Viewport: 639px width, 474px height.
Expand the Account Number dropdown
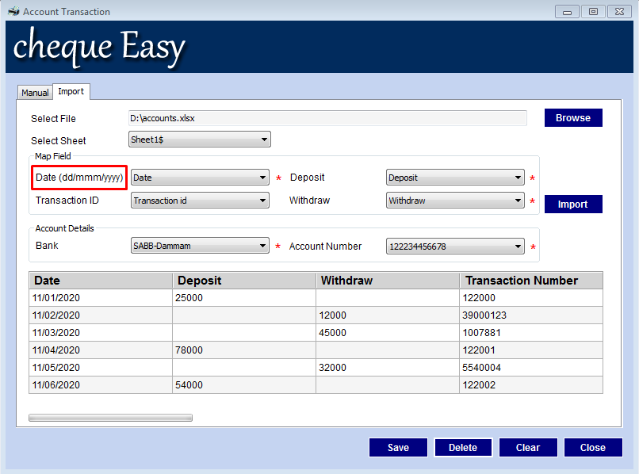click(518, 247)
